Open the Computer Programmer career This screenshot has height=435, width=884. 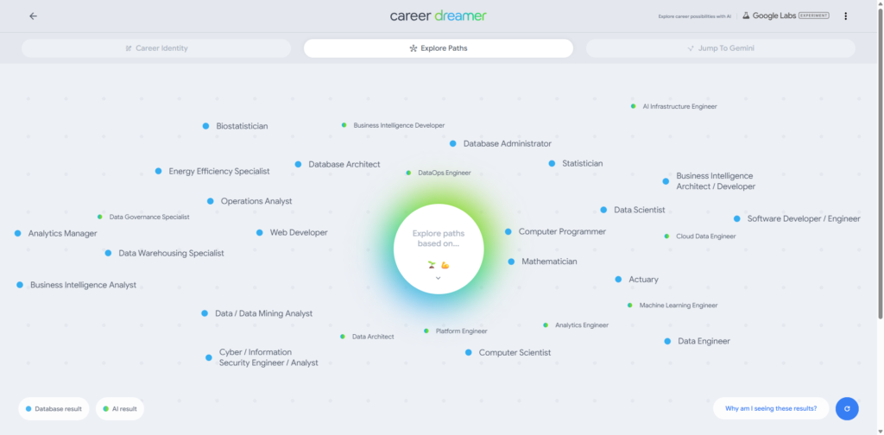562,231
